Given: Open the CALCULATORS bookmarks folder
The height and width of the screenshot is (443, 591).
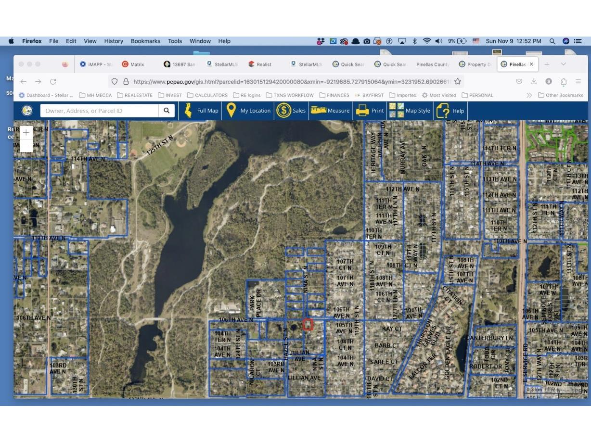Looking at the screenshot, I should coord(207,95).
